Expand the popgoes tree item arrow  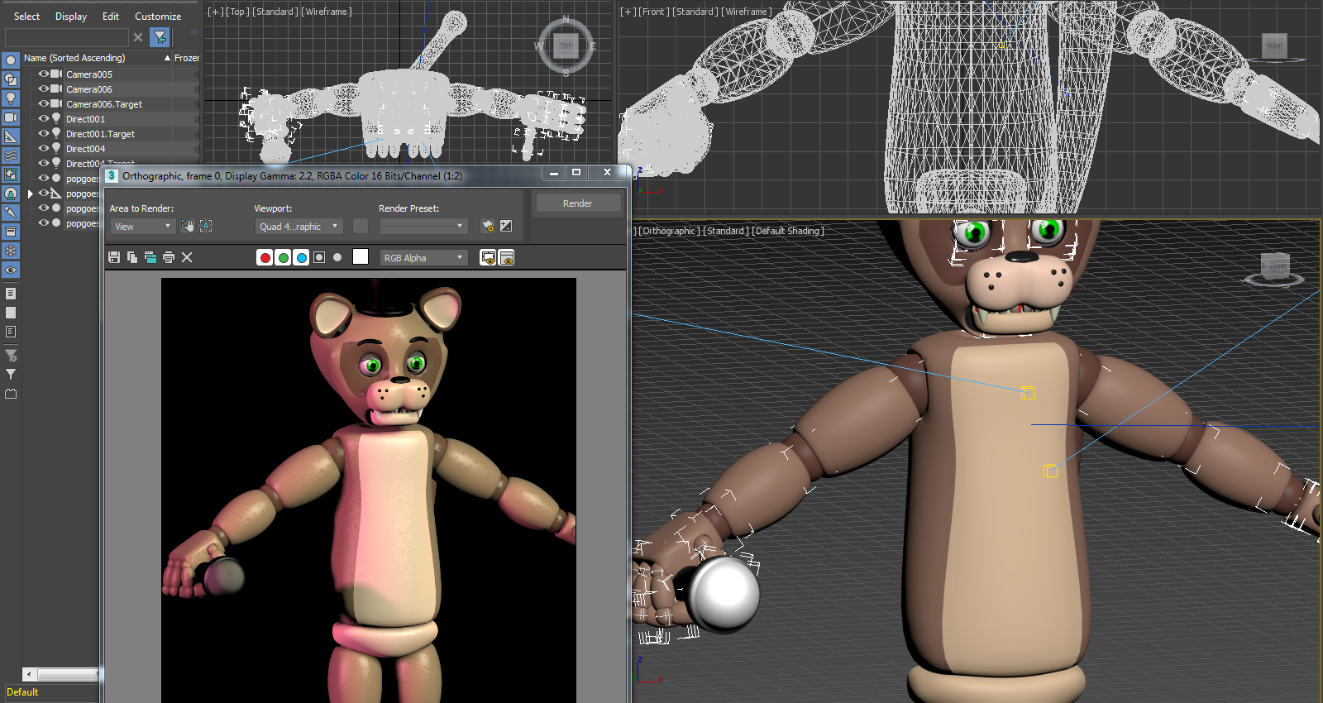31,194
